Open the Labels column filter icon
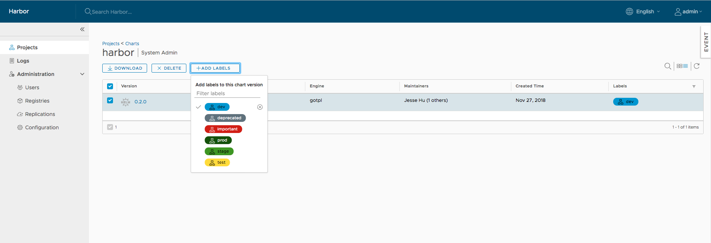Viewport: 711px width, 243px height. click(694, 86)
